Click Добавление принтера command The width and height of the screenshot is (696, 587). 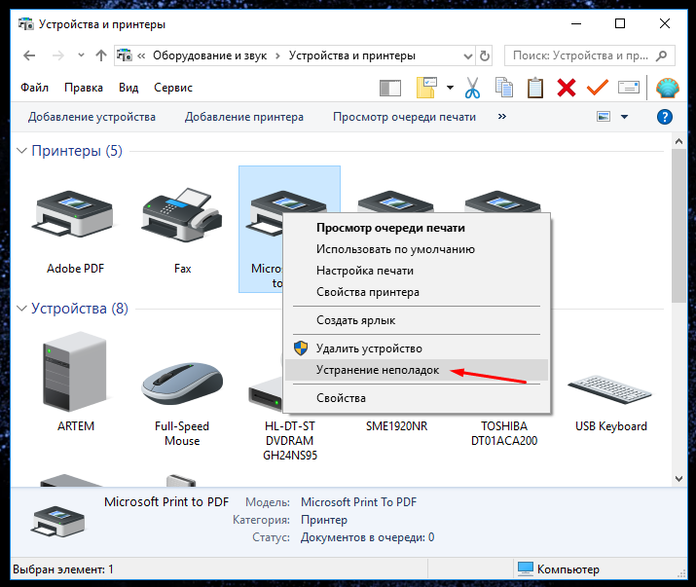pyautogui.click(x=244, y=117)
